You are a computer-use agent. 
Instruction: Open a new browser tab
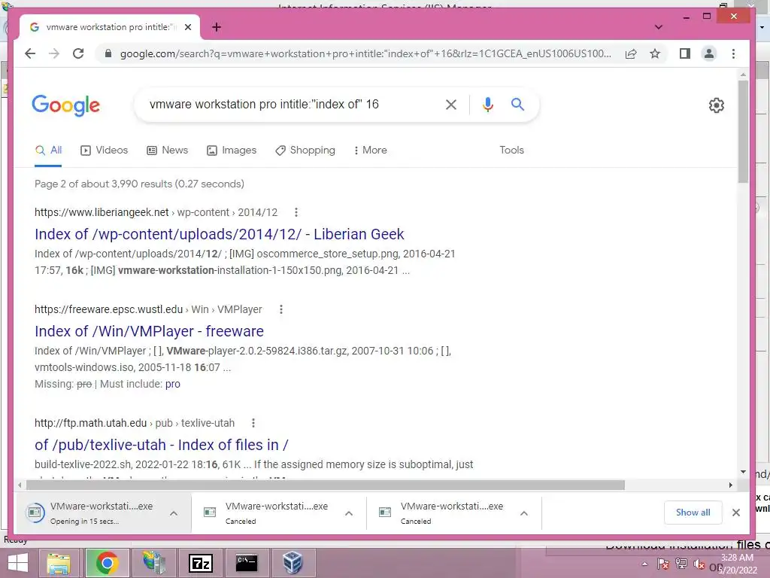217,27
